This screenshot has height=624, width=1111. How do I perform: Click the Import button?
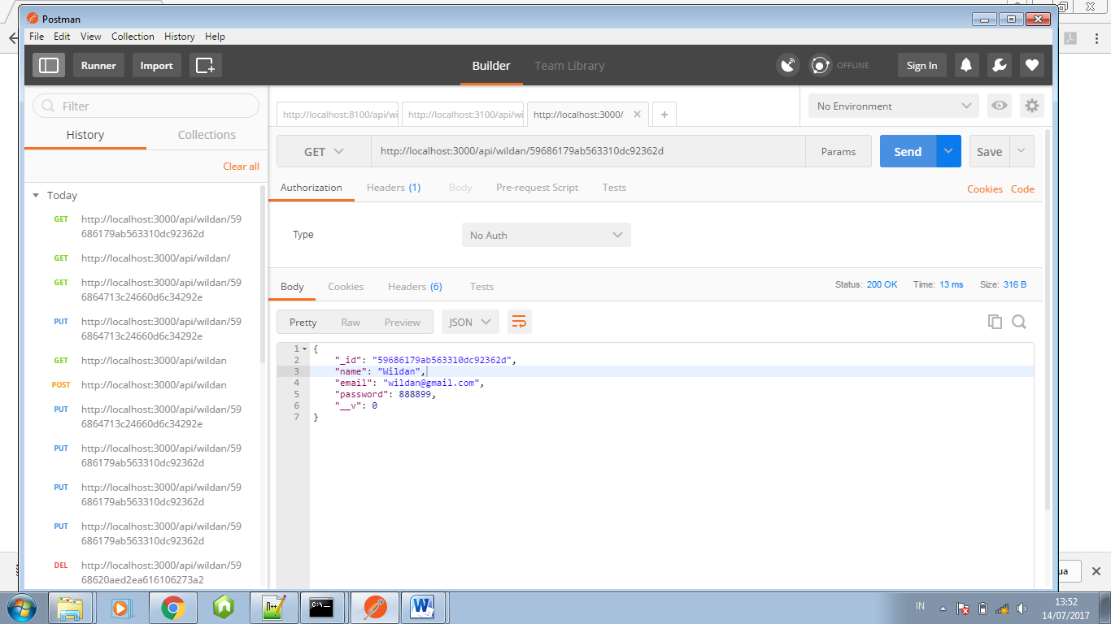coord(156,65)
